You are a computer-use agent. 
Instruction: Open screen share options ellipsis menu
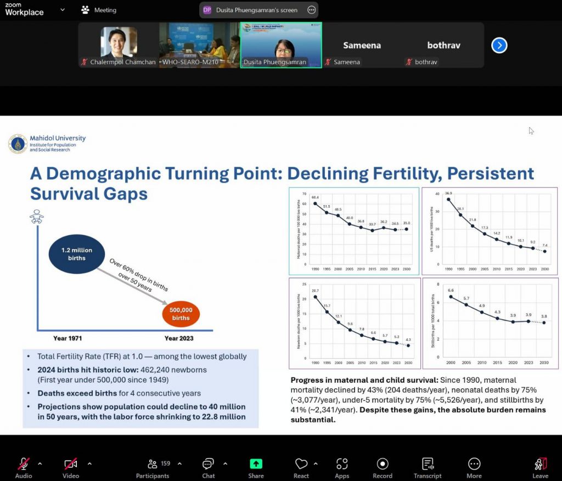tap(311, 10)
